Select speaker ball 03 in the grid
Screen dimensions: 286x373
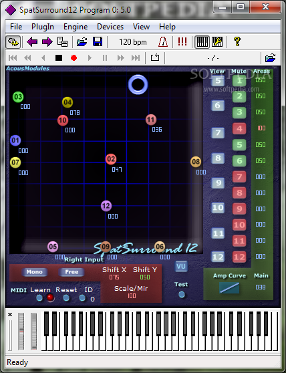18,97
